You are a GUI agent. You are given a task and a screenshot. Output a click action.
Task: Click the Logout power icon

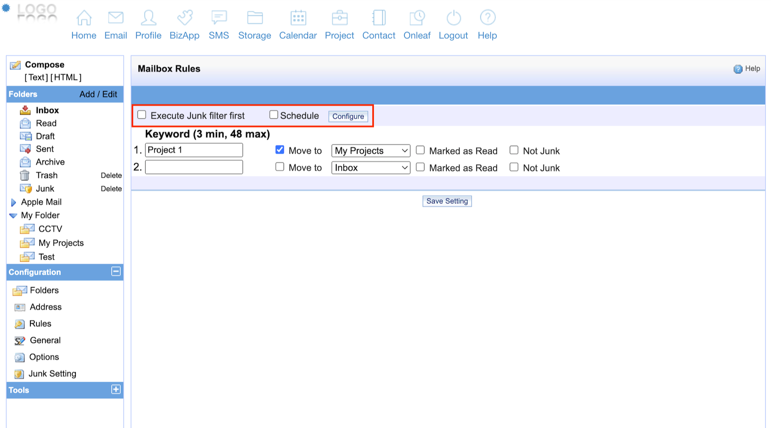coord(453,18)
